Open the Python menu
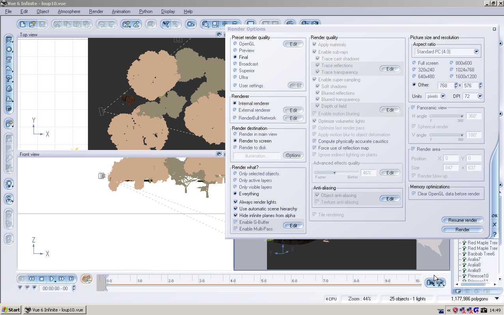 coord(146,11)
